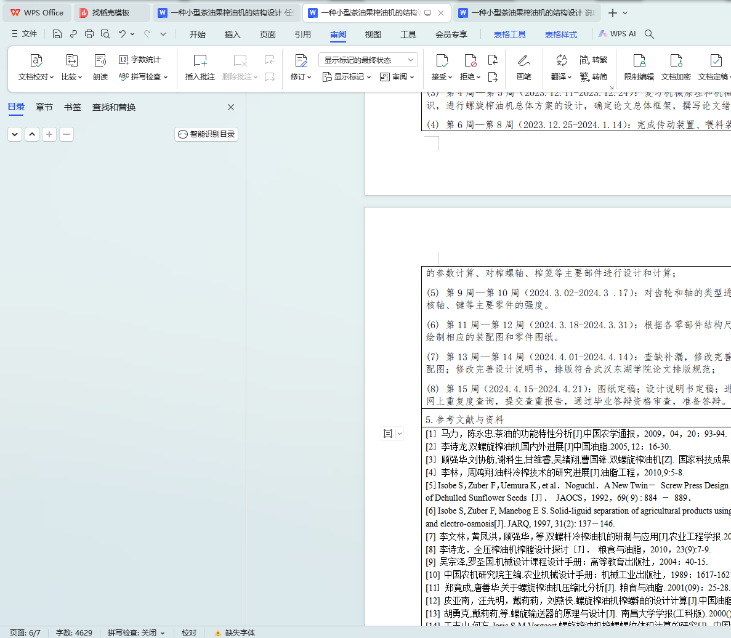Switch to the 插入 ribbon tab
The width and height of the screenshot is (731, 638).
click(x=232, y=34)
